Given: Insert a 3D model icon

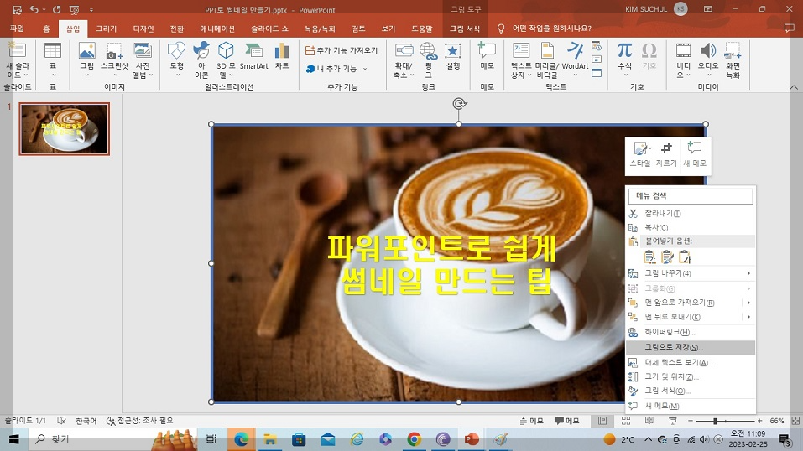Looking at the screenshot, I should click(226, 51).
